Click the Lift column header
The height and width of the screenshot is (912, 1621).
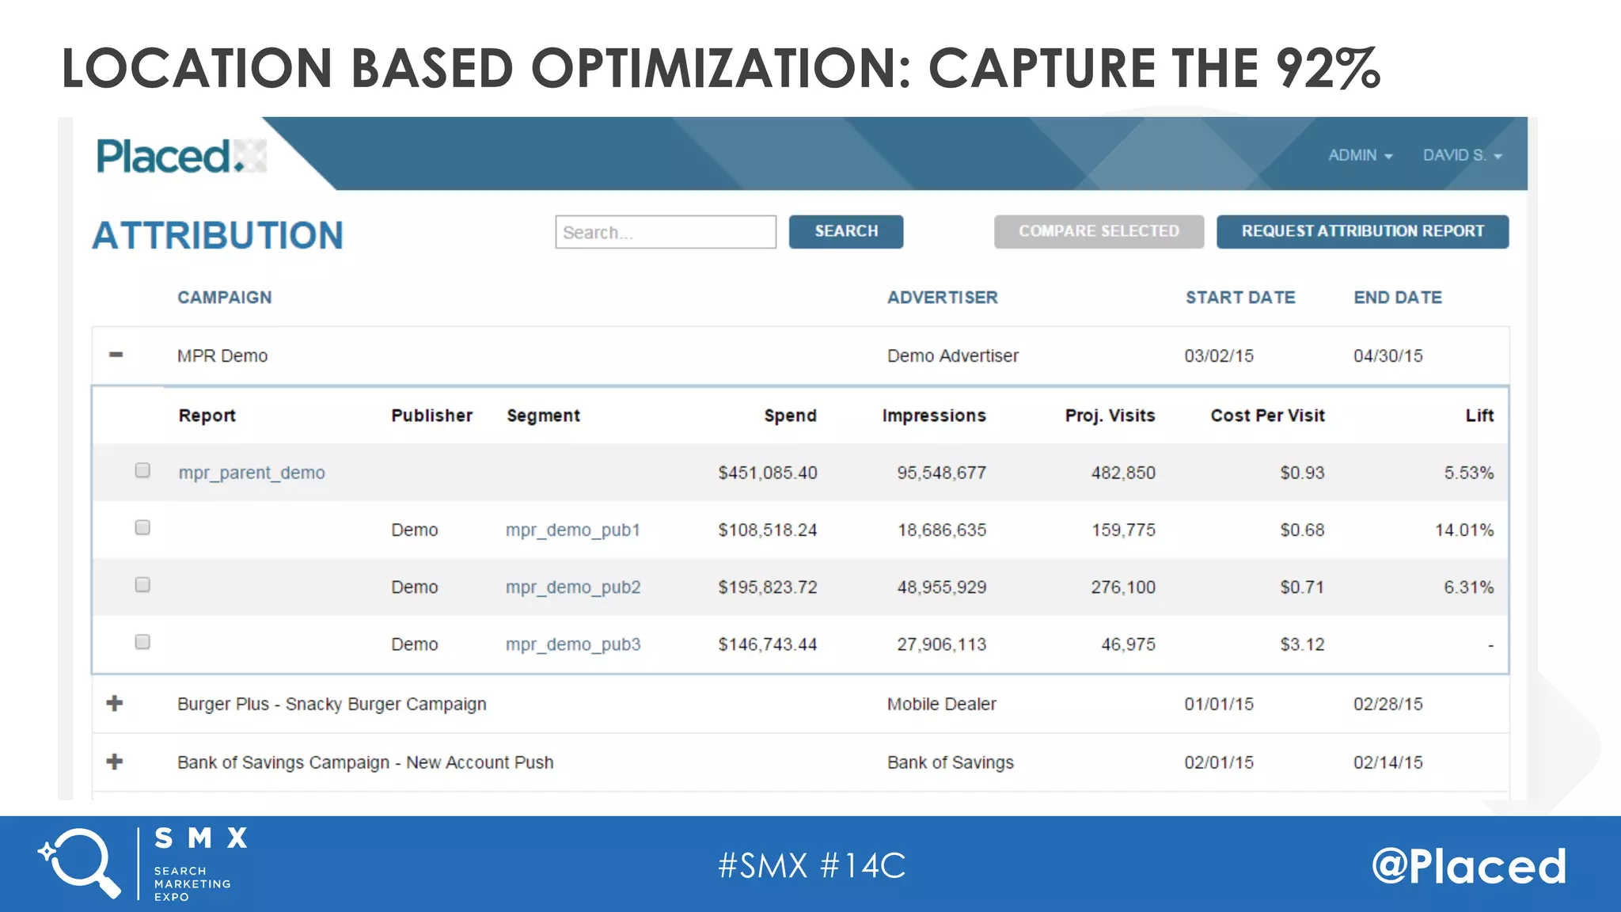[1479, 416]
